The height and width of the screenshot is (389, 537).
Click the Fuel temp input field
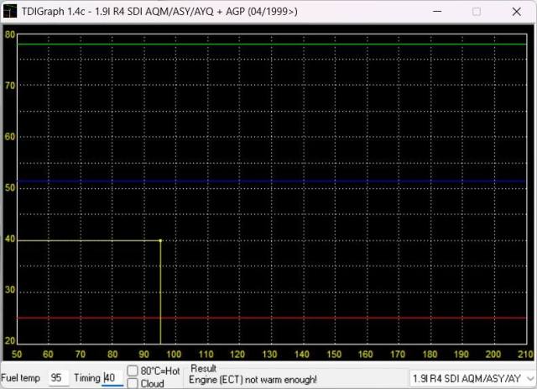tap(58, 378)
